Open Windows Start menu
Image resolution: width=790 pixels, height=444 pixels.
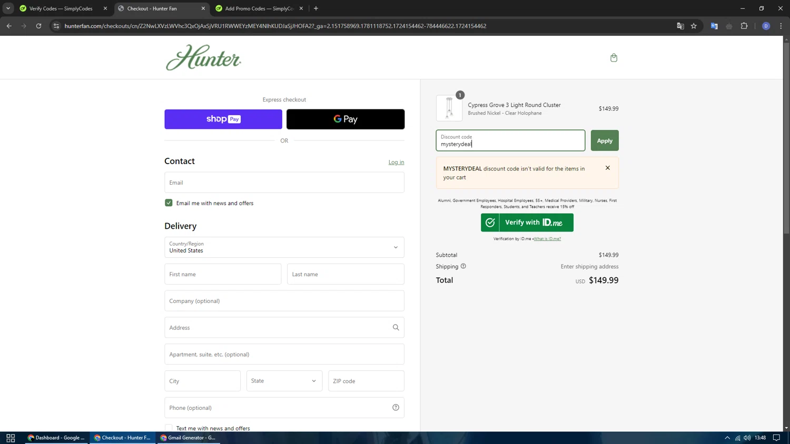click(11, 438)
